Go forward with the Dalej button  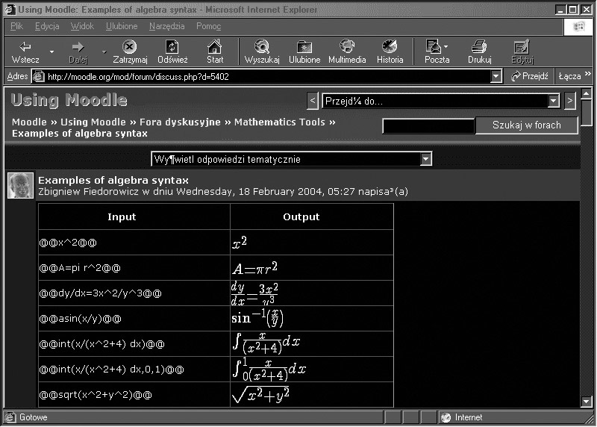78,52
